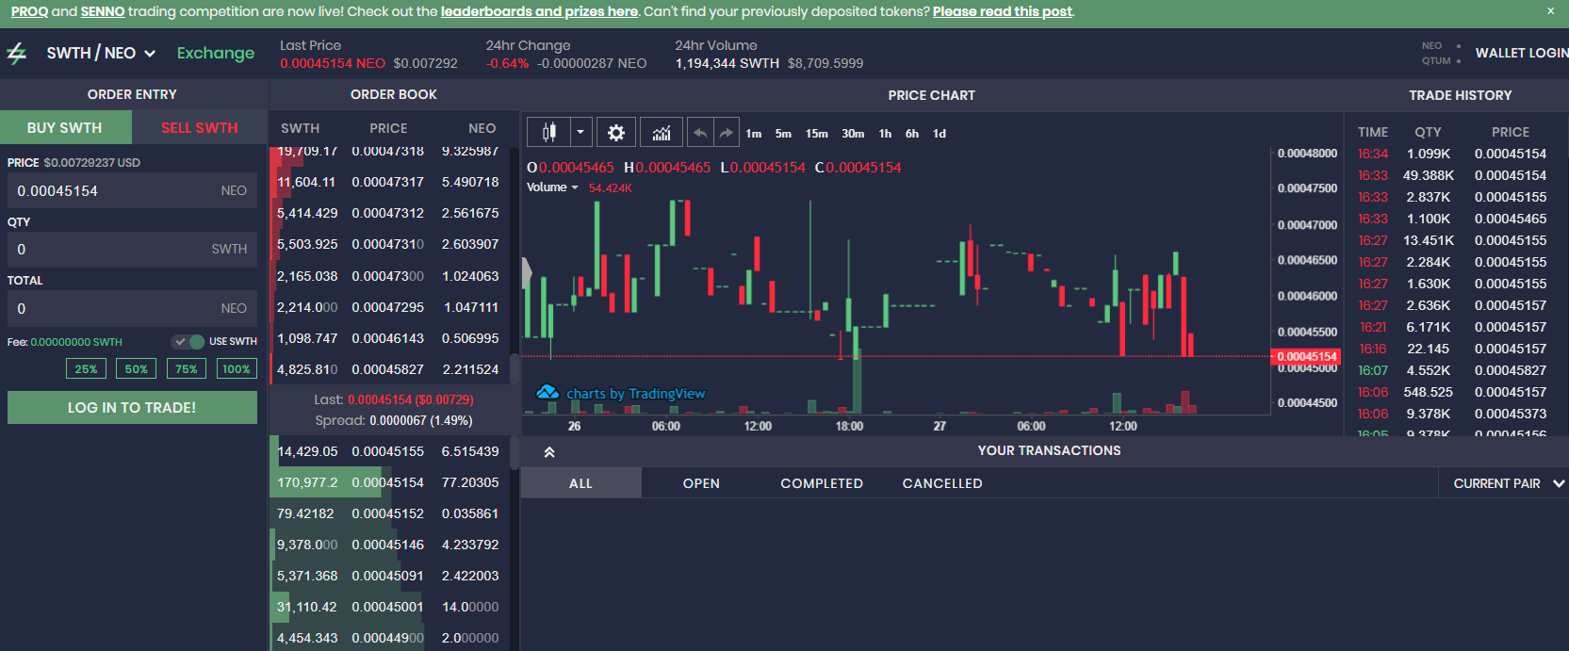
Task: Click buy order price 0.00045152
Action: coord(387,513)
